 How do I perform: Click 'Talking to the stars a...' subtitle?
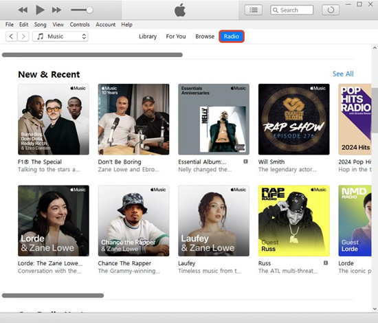(49, 170)
